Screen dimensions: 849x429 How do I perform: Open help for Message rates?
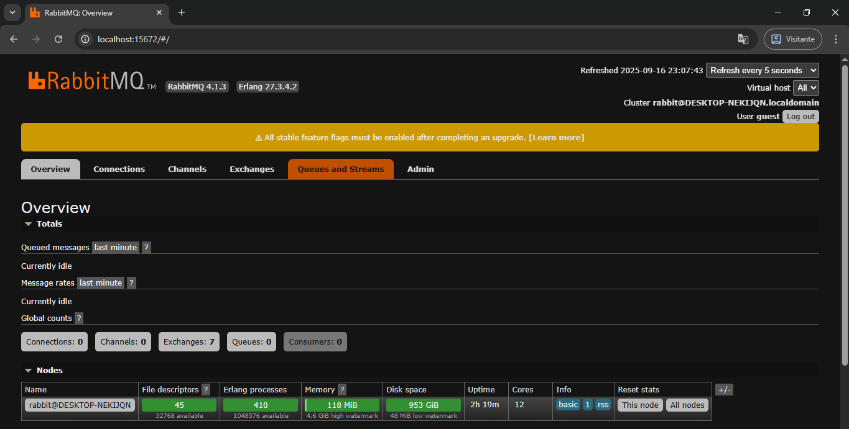(x=131, y=282)
